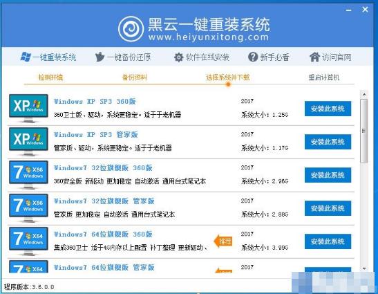
Task: Click the 黑云一键重装系统 title text
Action: coord(209,24)
